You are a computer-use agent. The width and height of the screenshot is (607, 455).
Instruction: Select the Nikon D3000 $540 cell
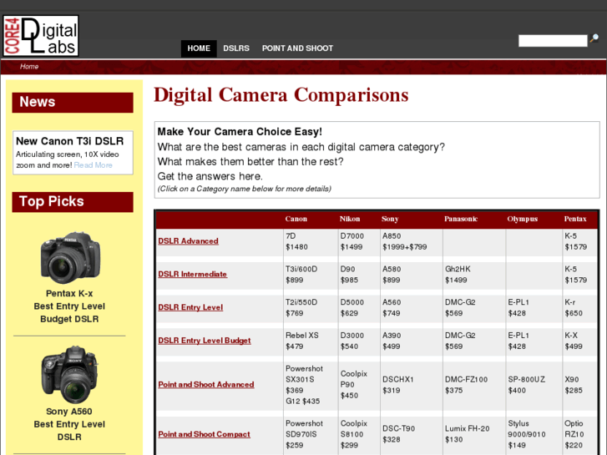(359, 341)
